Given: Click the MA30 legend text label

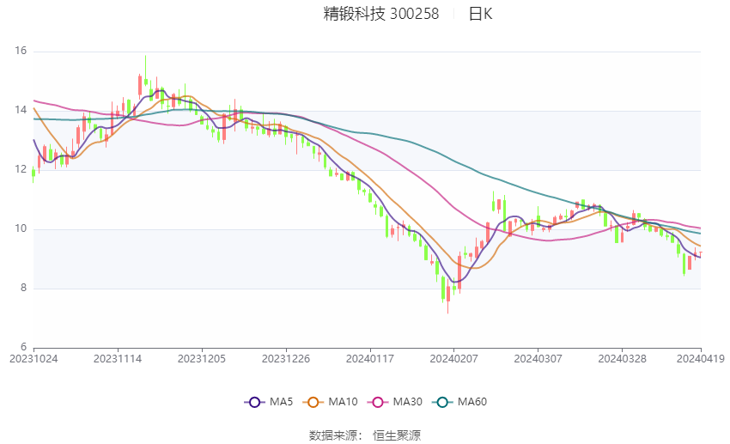Looking at the screenshot, I should [x=407, y=401].
